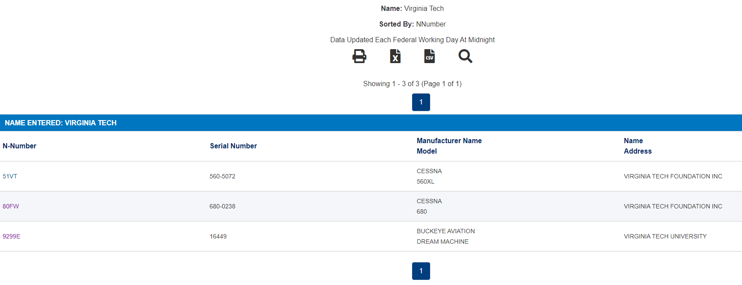The width and height of the screenshot is (742, 285).
Task: Click the Manufacturer Name column header
Action: point(449,141)
